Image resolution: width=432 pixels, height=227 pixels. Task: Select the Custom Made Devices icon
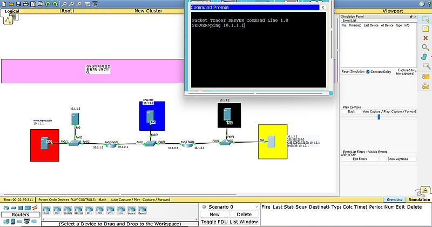pyautogui.click(x=26, y=221)
